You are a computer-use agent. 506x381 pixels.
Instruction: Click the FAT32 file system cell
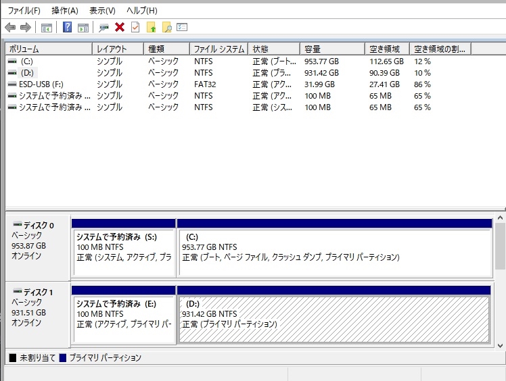(x=205, y=84)
